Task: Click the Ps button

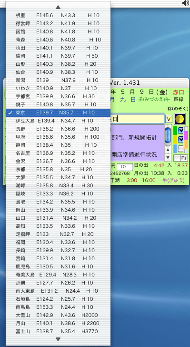Action: 184,158
